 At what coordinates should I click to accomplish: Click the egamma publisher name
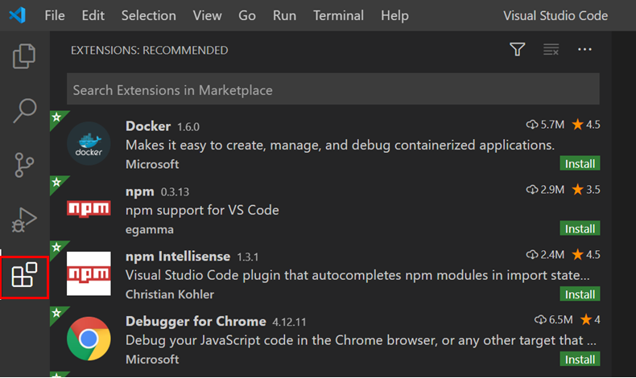[x=149, y=229]
